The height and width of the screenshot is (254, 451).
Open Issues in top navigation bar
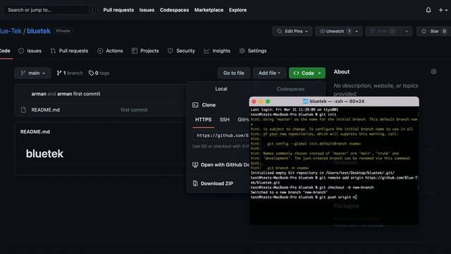pos(147,10)
